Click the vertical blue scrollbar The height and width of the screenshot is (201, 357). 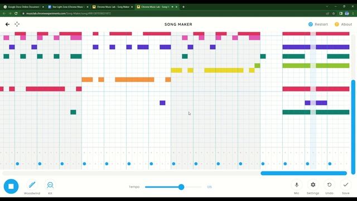[x=353, y=127]
